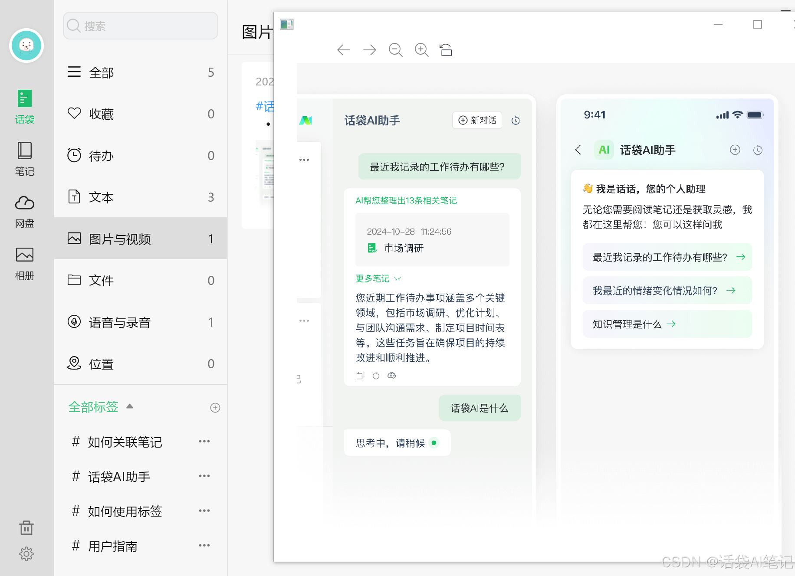Open the 如何使用标签 tag
This screenshot has width=795, height=576.
(x=125, y=511)
